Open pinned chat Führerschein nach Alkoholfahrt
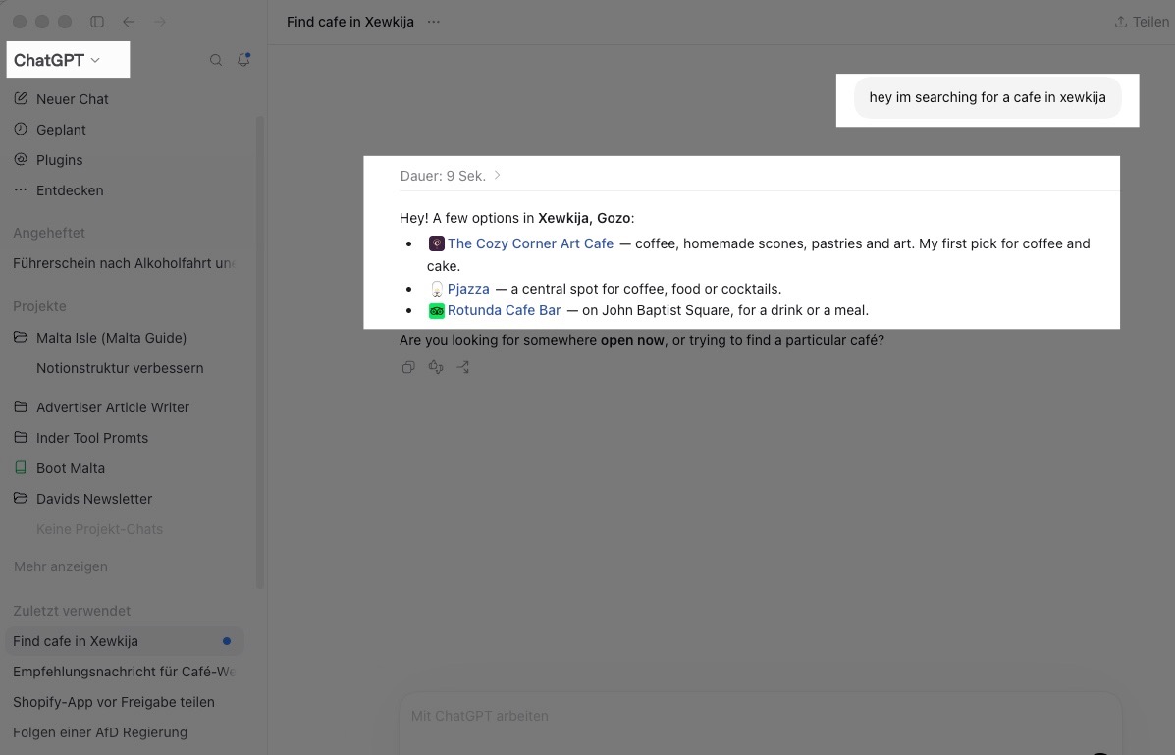Image resolution: width=1175 pixels, height=755 pixels. point(125,263)
